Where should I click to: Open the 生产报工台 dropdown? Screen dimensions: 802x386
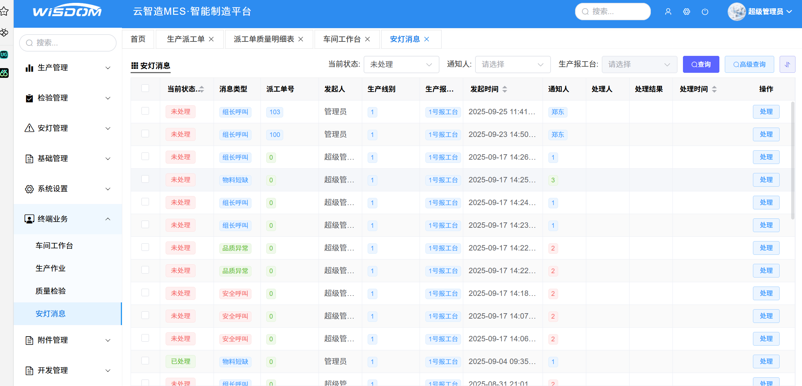pos(639,65)
